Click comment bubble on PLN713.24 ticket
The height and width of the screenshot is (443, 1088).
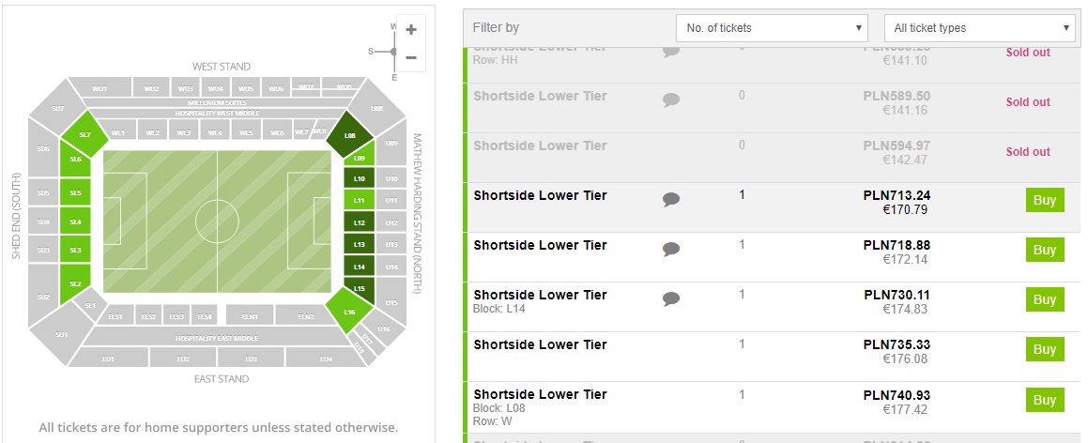pos(670,199)
